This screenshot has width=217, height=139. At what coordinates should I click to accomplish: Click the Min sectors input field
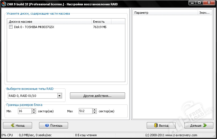[x=24, y=111]
